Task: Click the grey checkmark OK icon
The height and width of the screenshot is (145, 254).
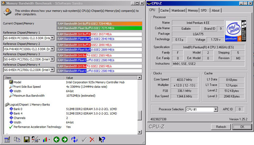Action: click(84, 140)
